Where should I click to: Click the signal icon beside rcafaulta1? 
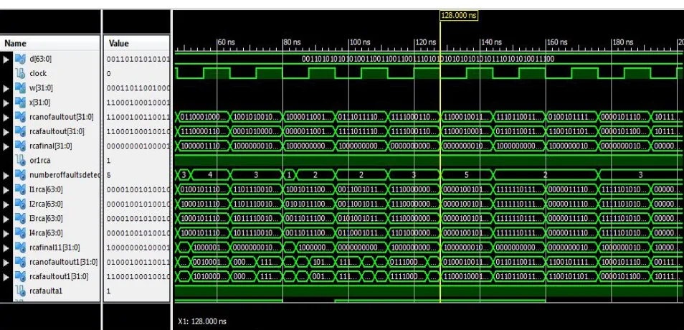tap(20, 291)
